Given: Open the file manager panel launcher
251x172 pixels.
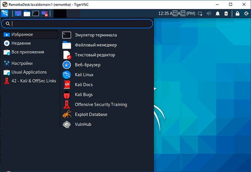Looking at the screenshot, I should click(x=27, y=13).
